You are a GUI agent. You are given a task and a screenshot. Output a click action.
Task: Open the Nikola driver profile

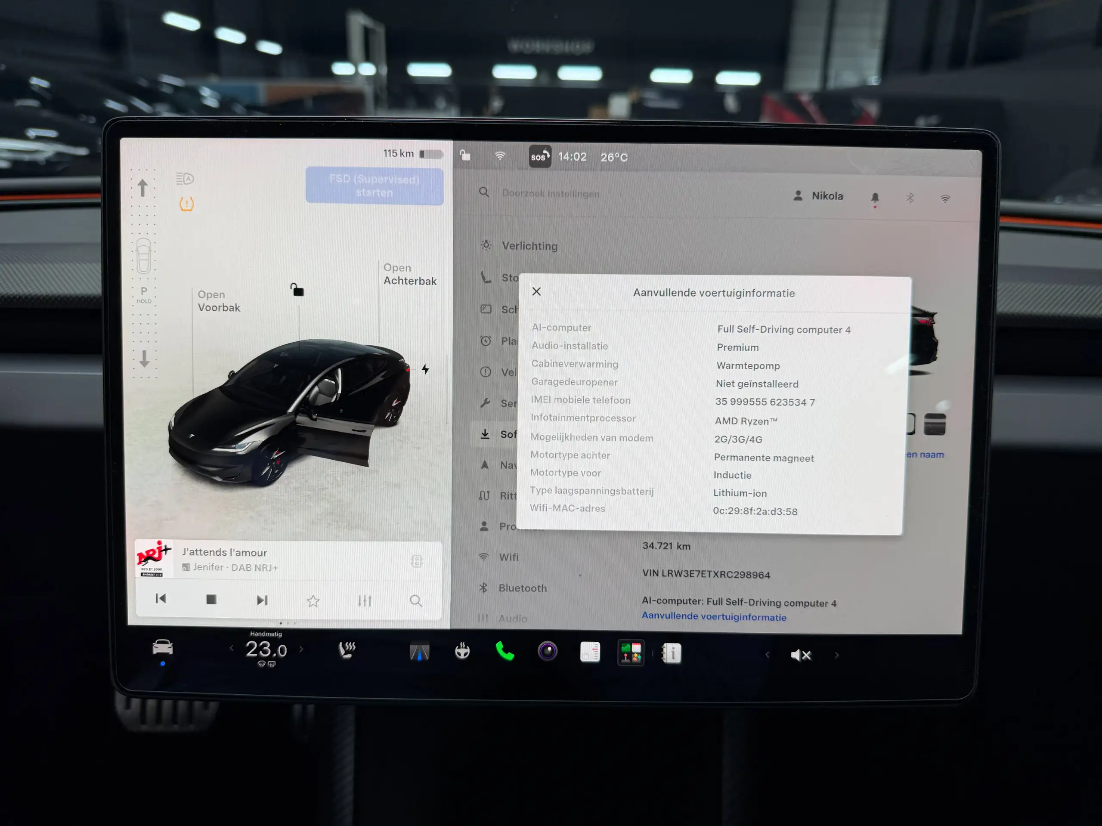(x=817, y=196)
